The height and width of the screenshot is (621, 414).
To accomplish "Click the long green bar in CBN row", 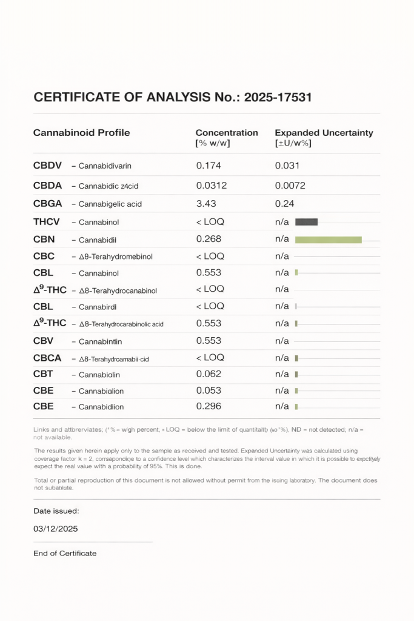I will pyautogui.click(x=328, y=240).
